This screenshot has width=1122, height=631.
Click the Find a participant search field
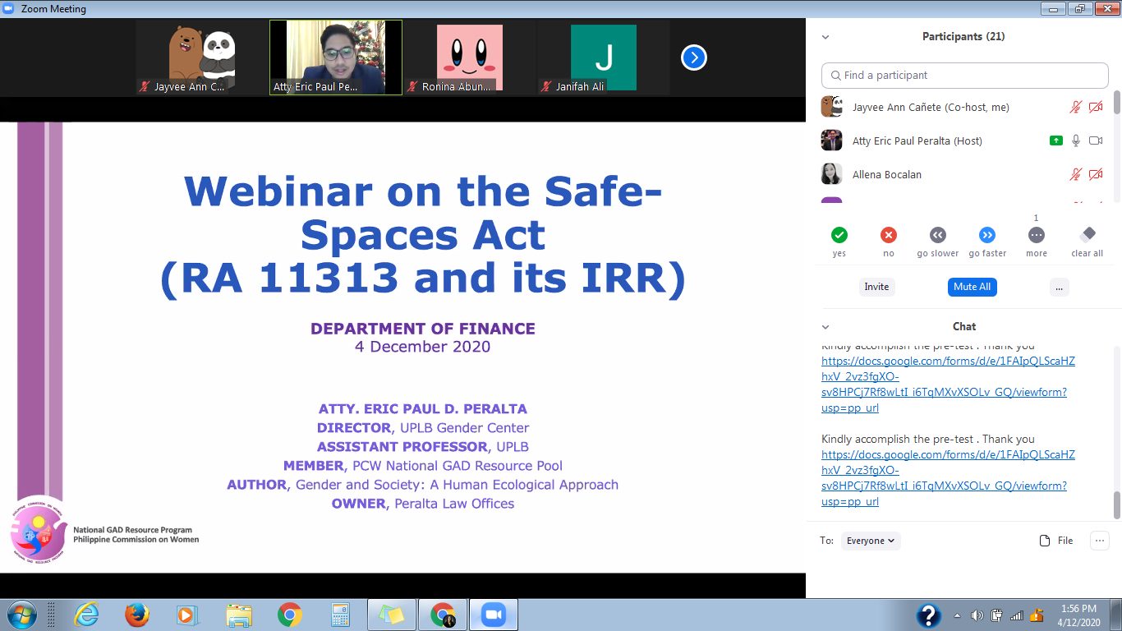[x=965, y=75]
